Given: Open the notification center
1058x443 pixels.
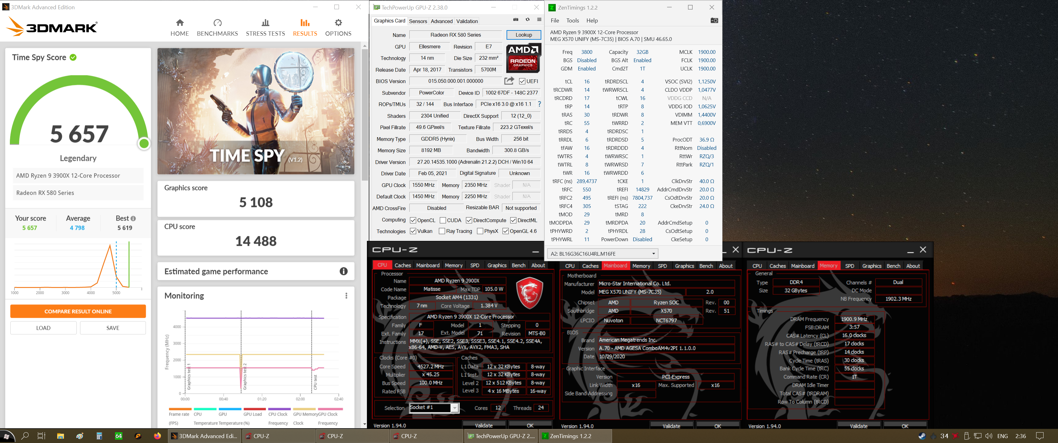Looking at the screenshot, I should point(1040,436).
